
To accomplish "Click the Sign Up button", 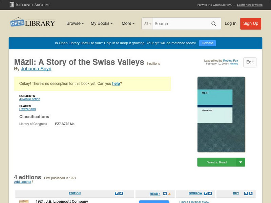I will pos(251,24).
